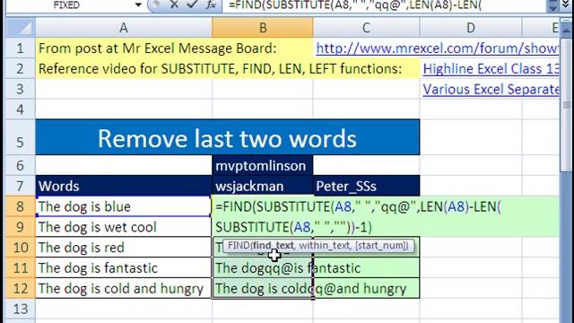This screenshot has height=323, width=574.
Task: Select row 1 header
Action: (x=21, y=48)
